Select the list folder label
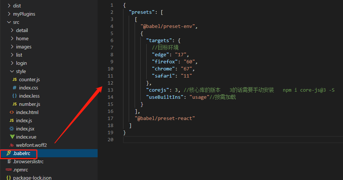Viewport: 343px width, 180px height. [x=19, y=55]
